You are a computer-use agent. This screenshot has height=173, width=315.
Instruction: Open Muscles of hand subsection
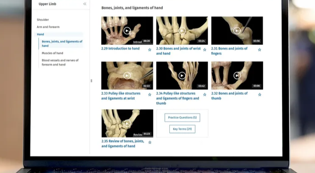(52, 53)
